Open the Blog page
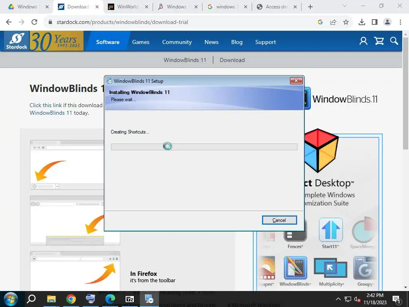 pos(236,42)
